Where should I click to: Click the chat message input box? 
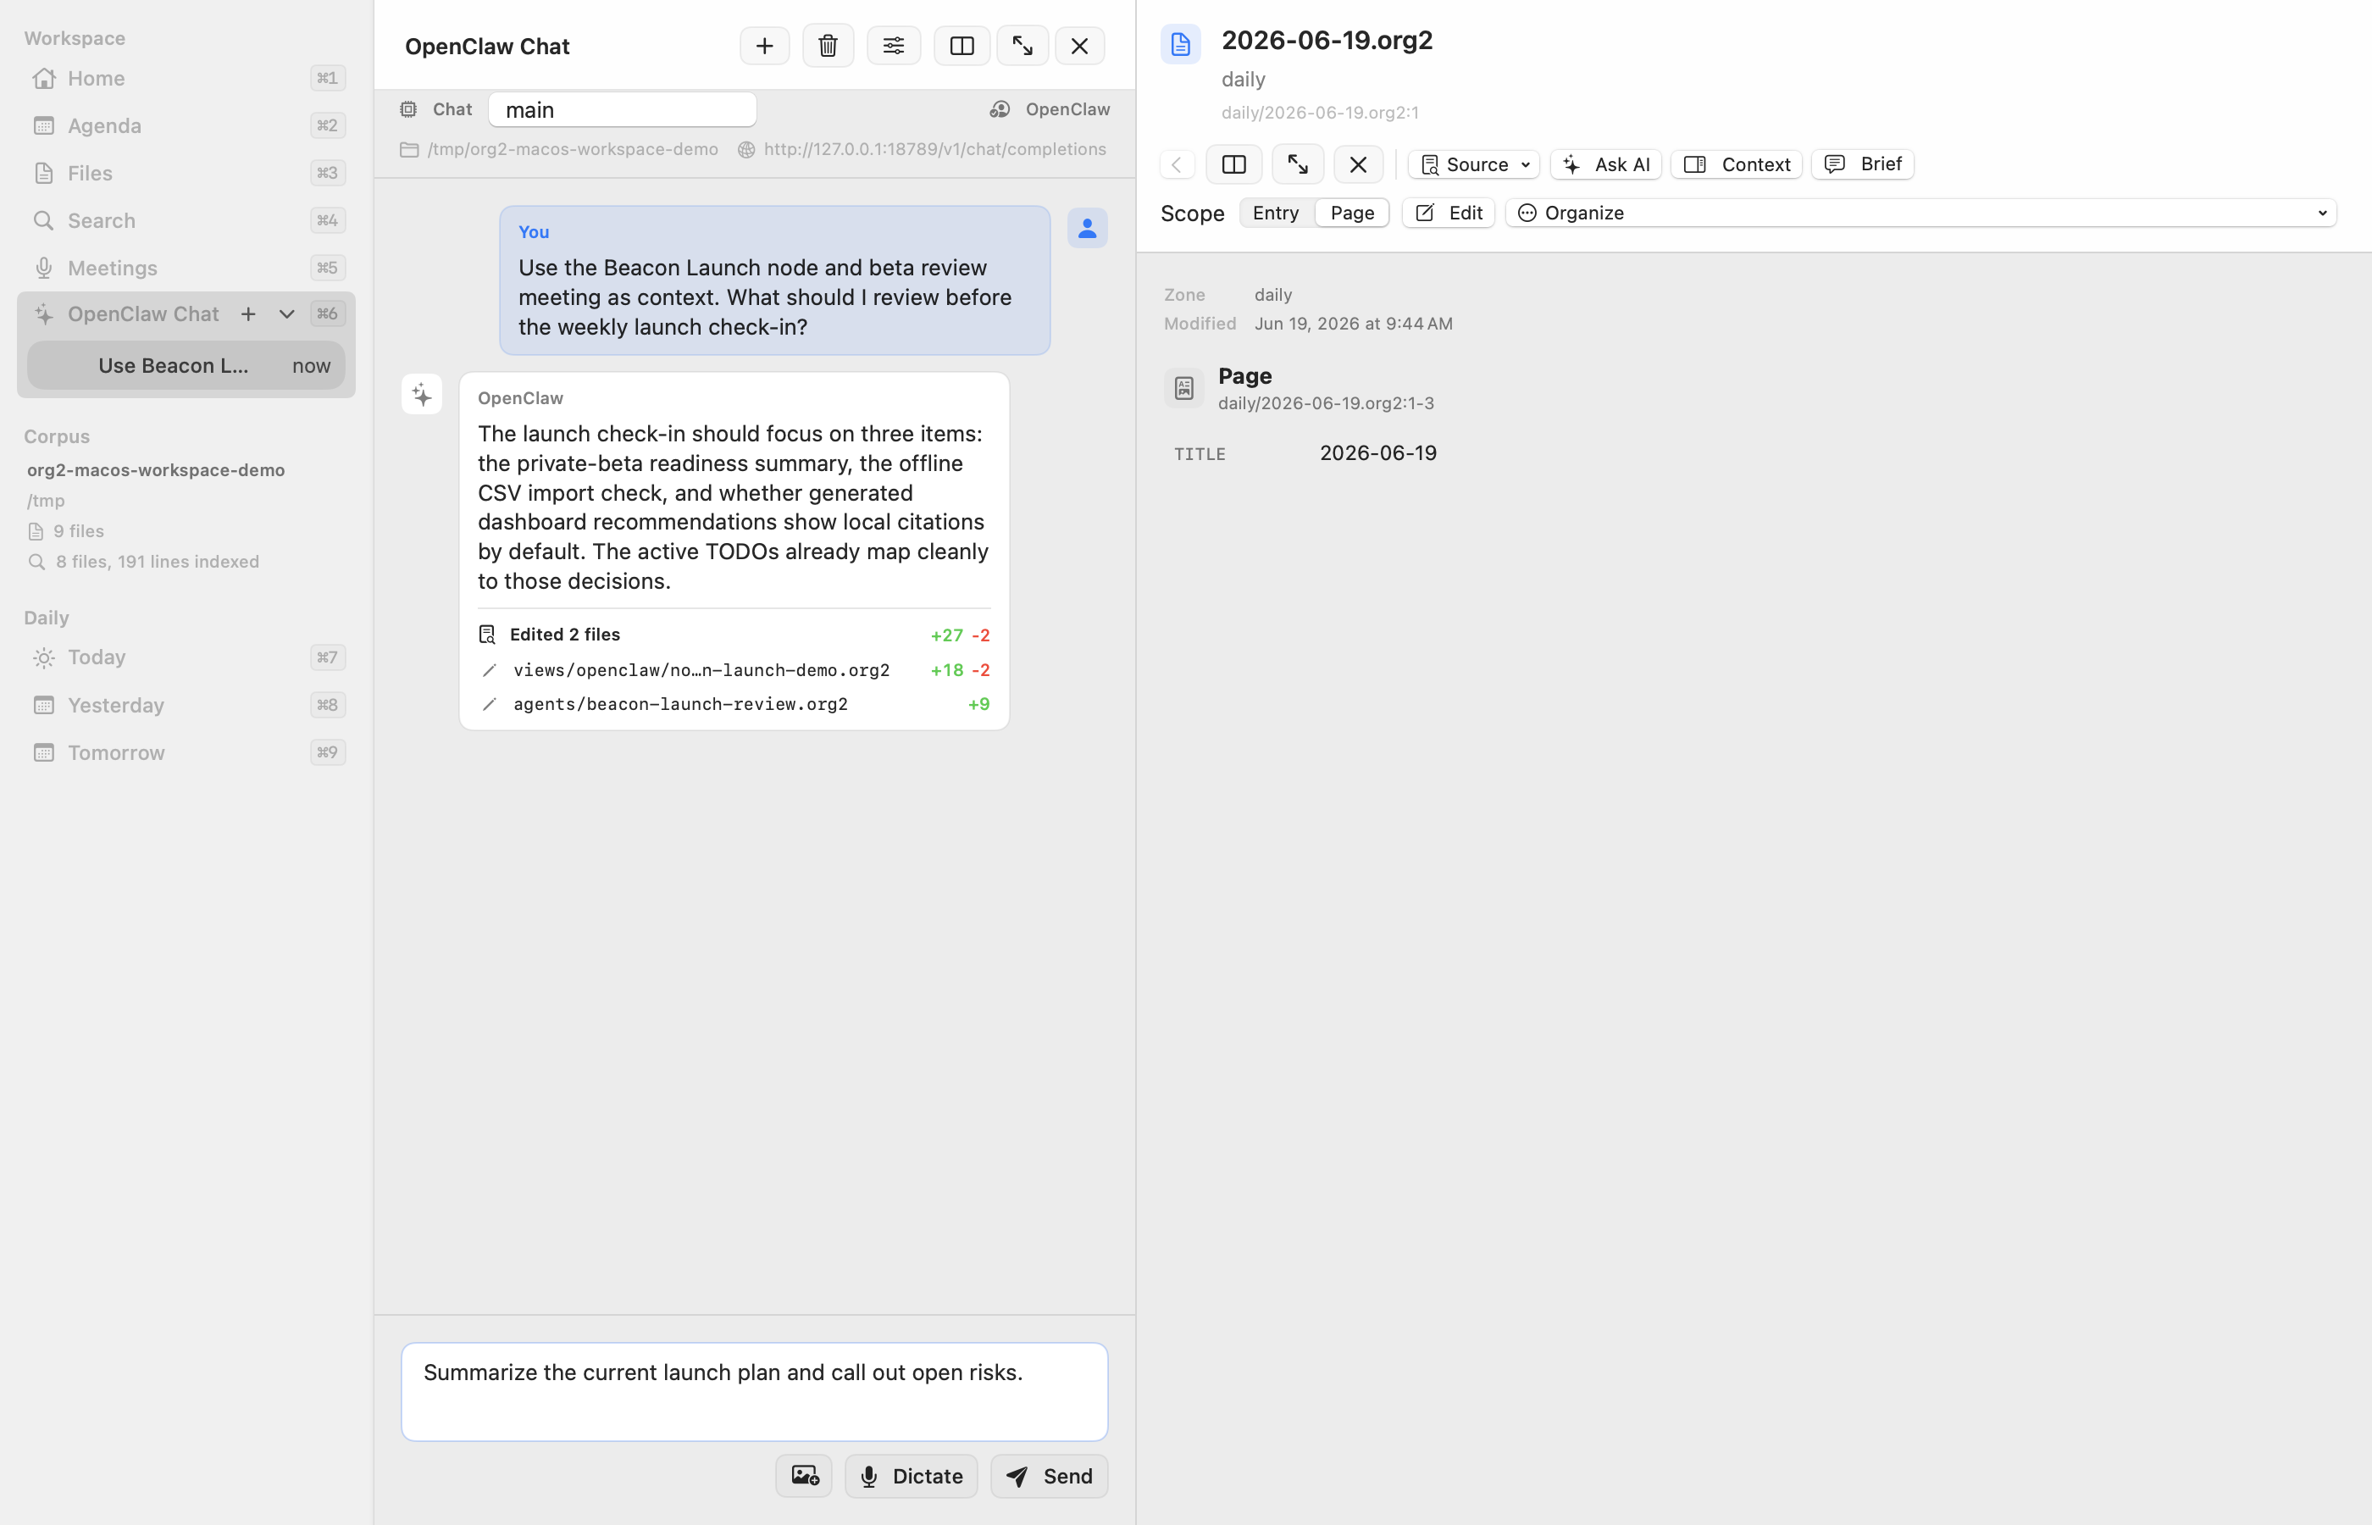(x=754, y=1391)
